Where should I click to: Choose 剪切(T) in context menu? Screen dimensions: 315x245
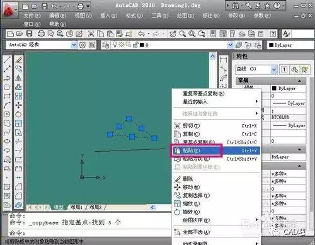[216, 126]
